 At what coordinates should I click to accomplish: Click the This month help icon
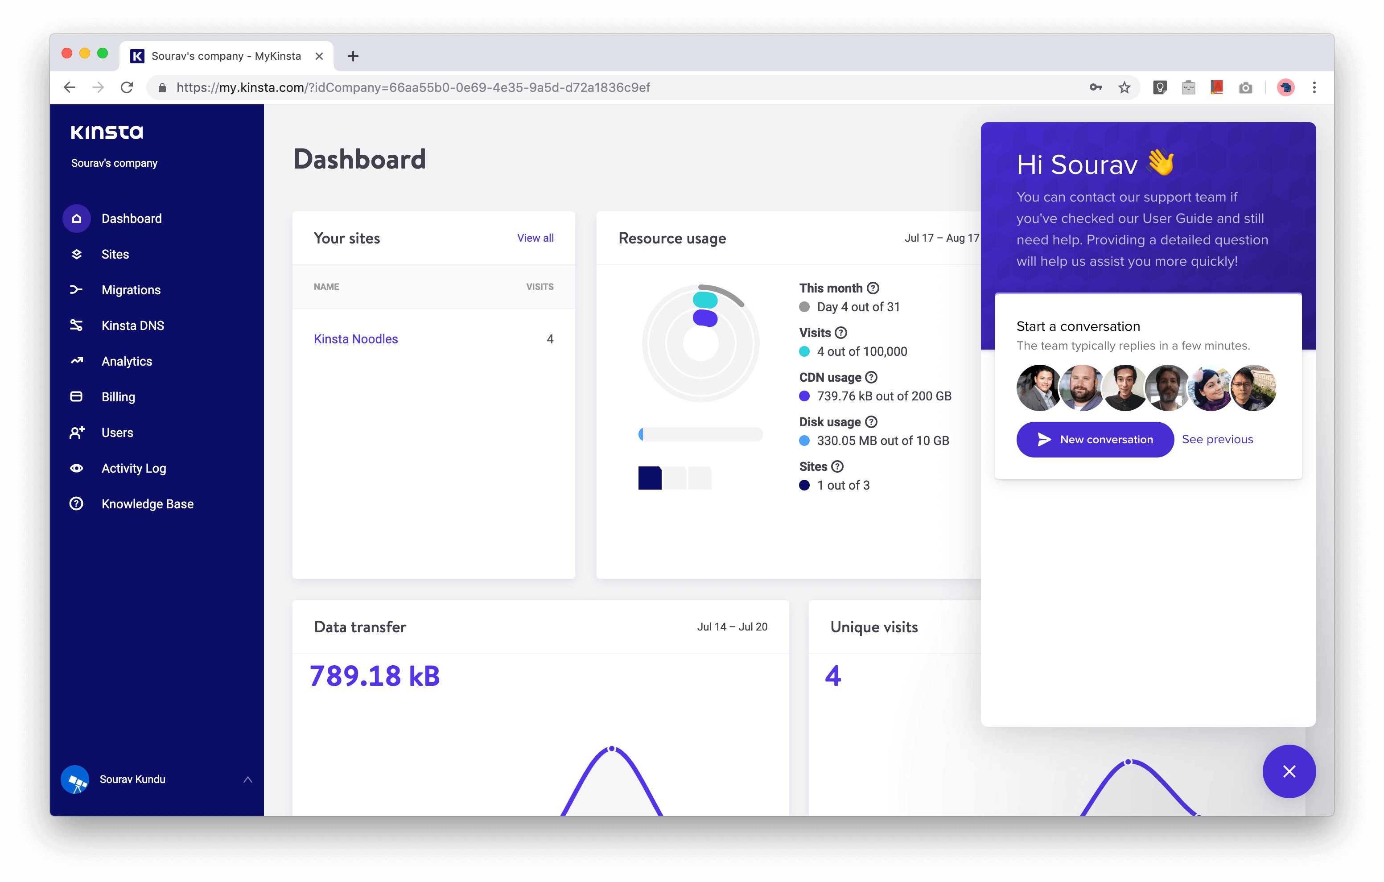click(873, 288)
